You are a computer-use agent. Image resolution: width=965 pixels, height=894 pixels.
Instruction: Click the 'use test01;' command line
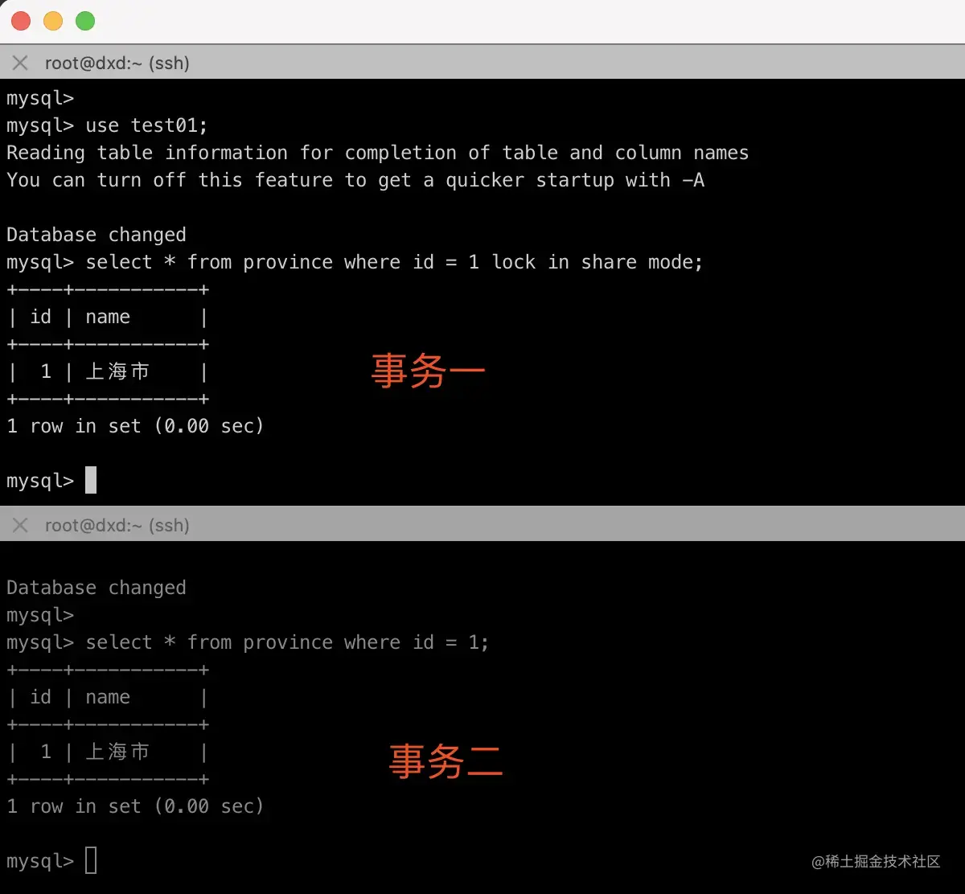[107, 125]
